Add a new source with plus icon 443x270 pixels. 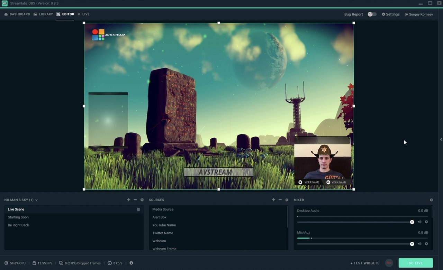click(x=273, y=200)
